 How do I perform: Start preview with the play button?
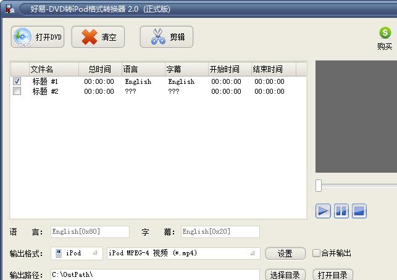(323, 211)
